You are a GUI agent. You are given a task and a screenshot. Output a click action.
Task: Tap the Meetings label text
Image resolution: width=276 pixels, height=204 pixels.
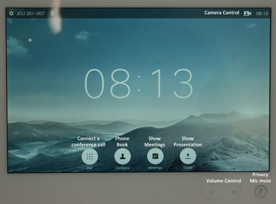tap(155, 168)
